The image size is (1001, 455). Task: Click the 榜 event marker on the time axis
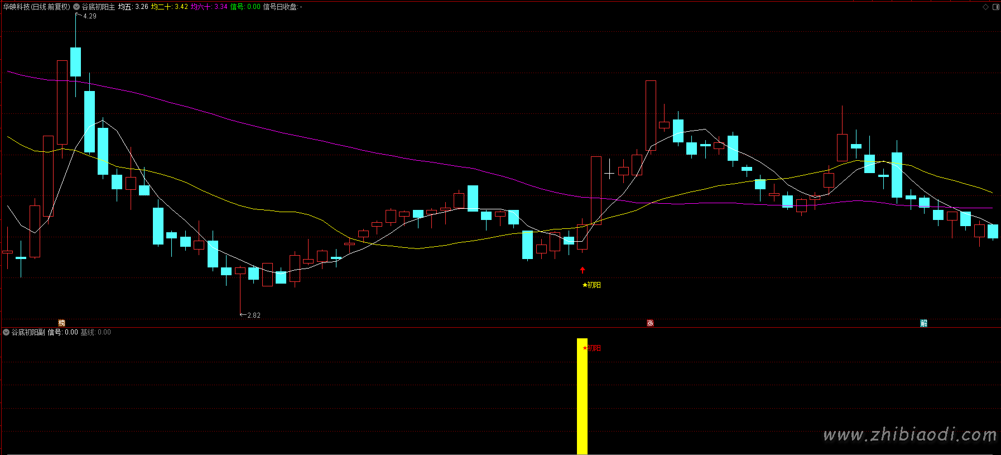(62, 323)
